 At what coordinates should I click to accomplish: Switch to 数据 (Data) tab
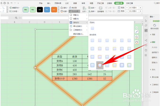[75, 3]
